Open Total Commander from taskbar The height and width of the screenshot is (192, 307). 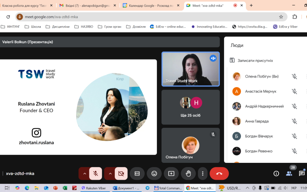[x=168, y=188]
